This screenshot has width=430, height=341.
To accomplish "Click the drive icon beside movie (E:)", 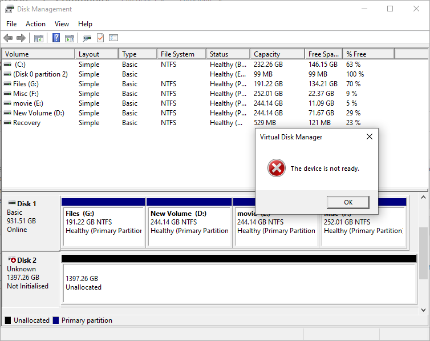I will pyautogui.click(x=7, y=103).
